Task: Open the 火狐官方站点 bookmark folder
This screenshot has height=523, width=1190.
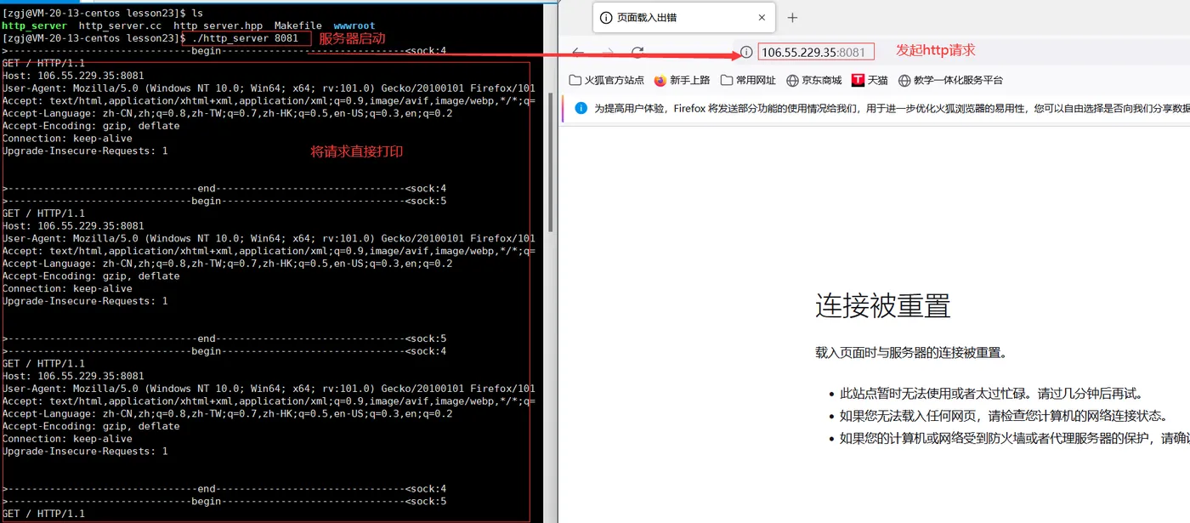Action: (606, 80)
